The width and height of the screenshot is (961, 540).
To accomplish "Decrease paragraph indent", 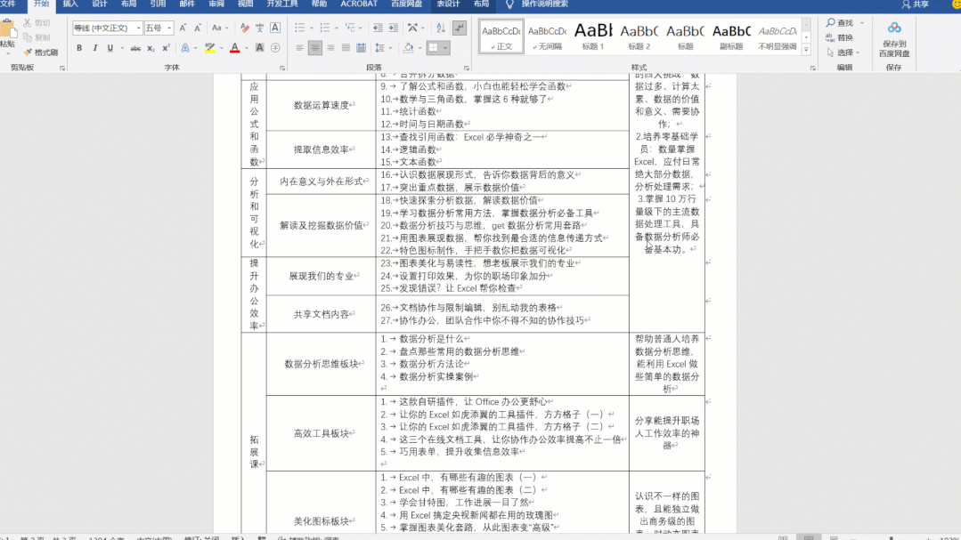I will [x=378, y=28].
